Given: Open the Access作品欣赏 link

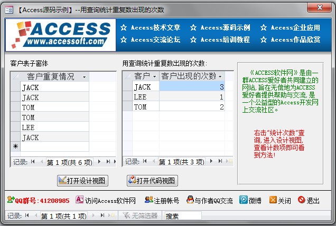Looking at the screenshot, I should tap(295, 40).
